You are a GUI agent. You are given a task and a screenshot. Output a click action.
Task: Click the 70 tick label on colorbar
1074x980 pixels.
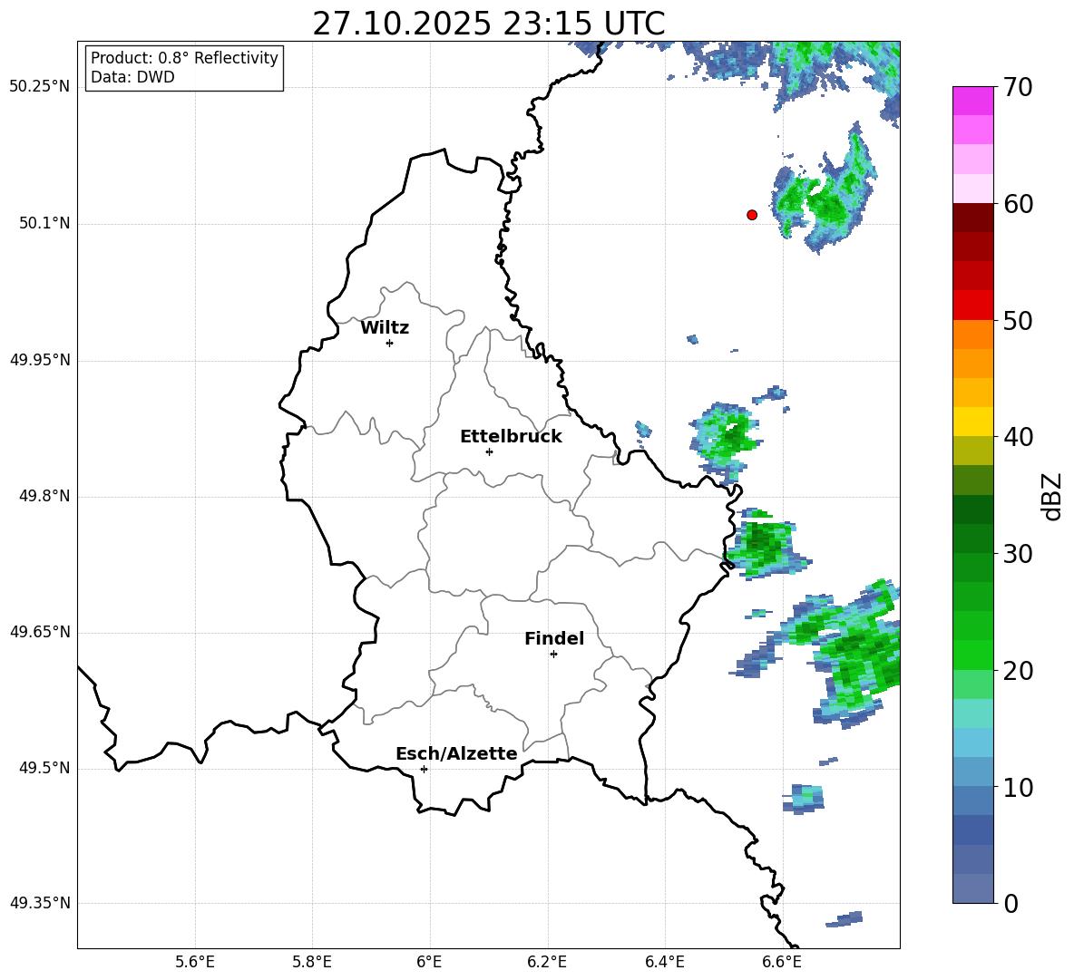tap(1018, 87)
